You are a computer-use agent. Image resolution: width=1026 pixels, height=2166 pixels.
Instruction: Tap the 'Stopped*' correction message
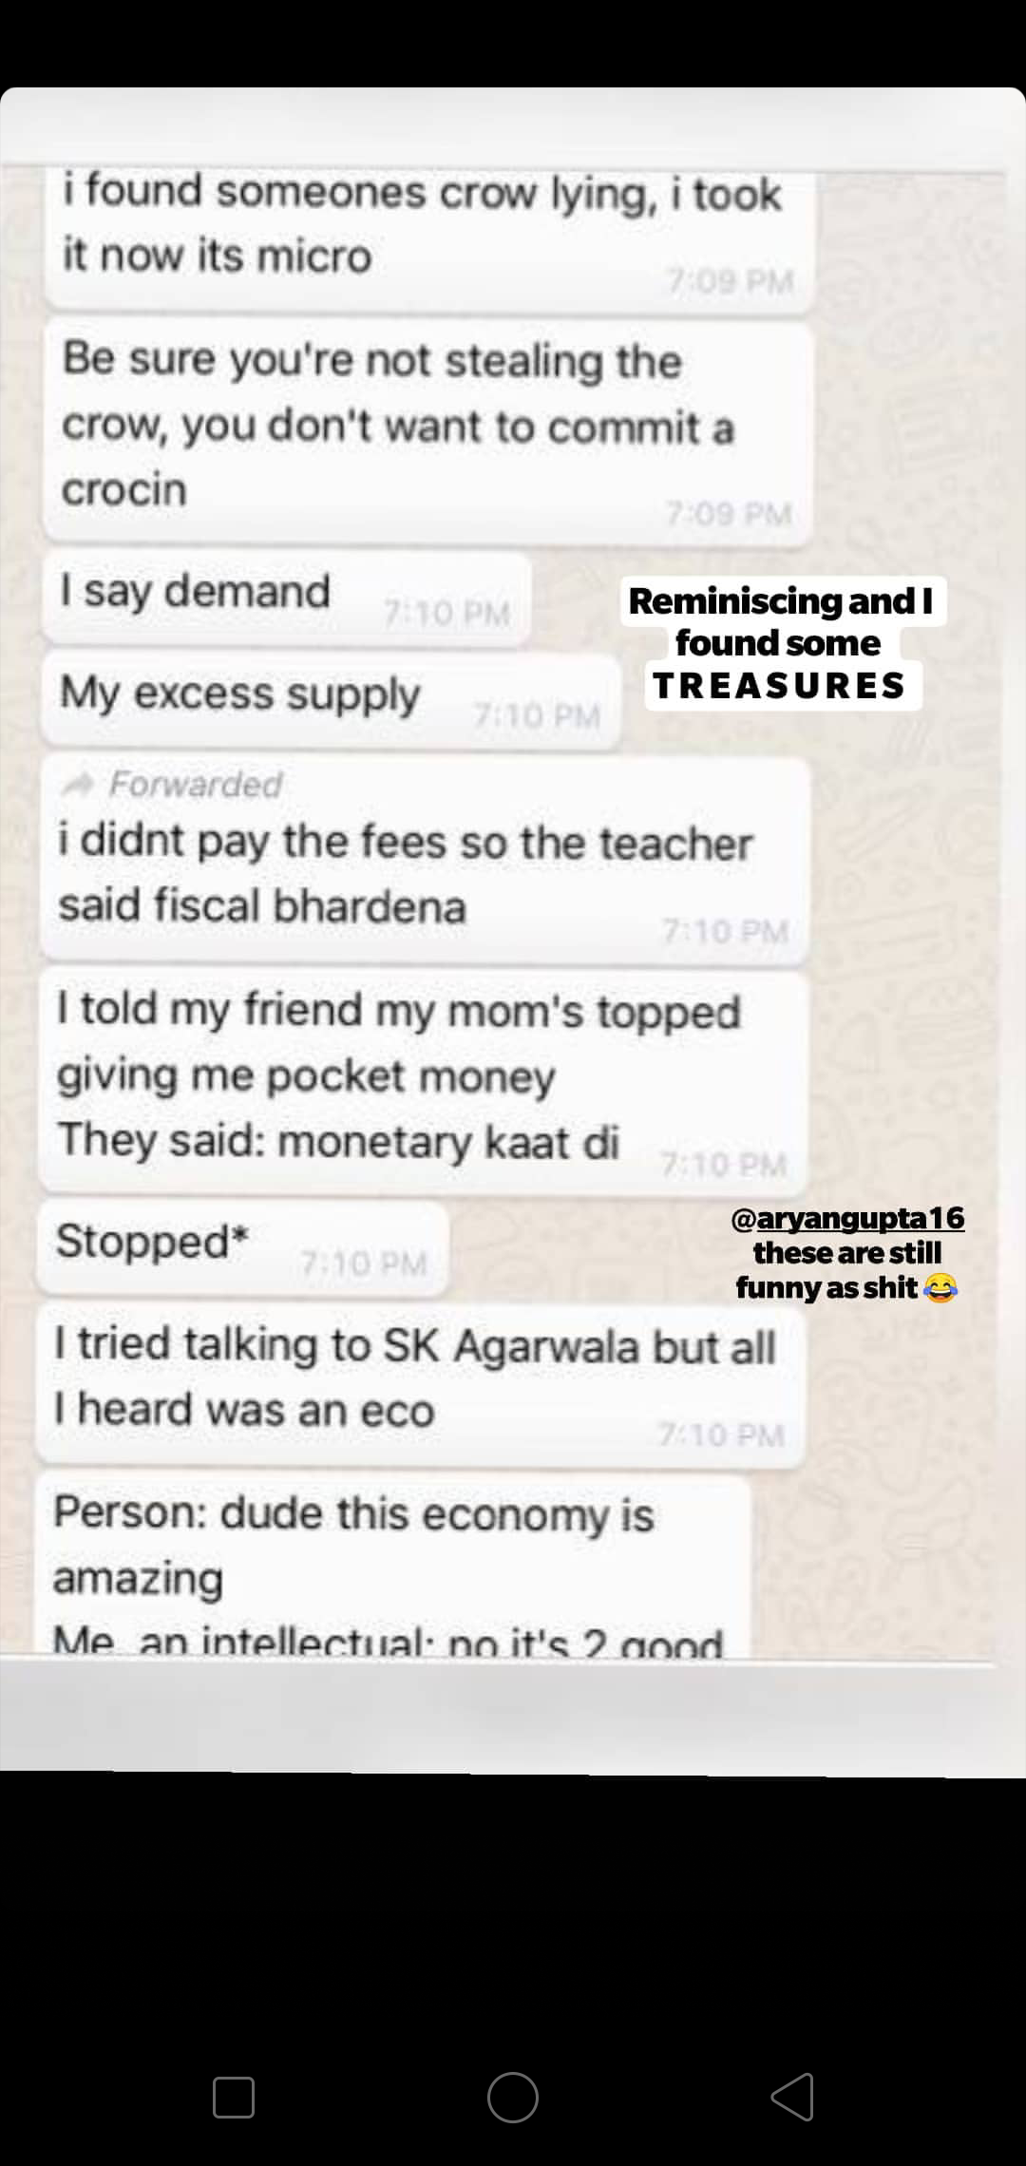242,1247
